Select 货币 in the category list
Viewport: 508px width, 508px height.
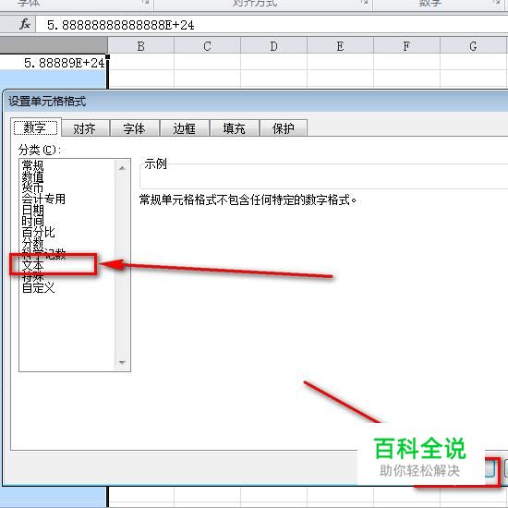[x=32, y=187]
